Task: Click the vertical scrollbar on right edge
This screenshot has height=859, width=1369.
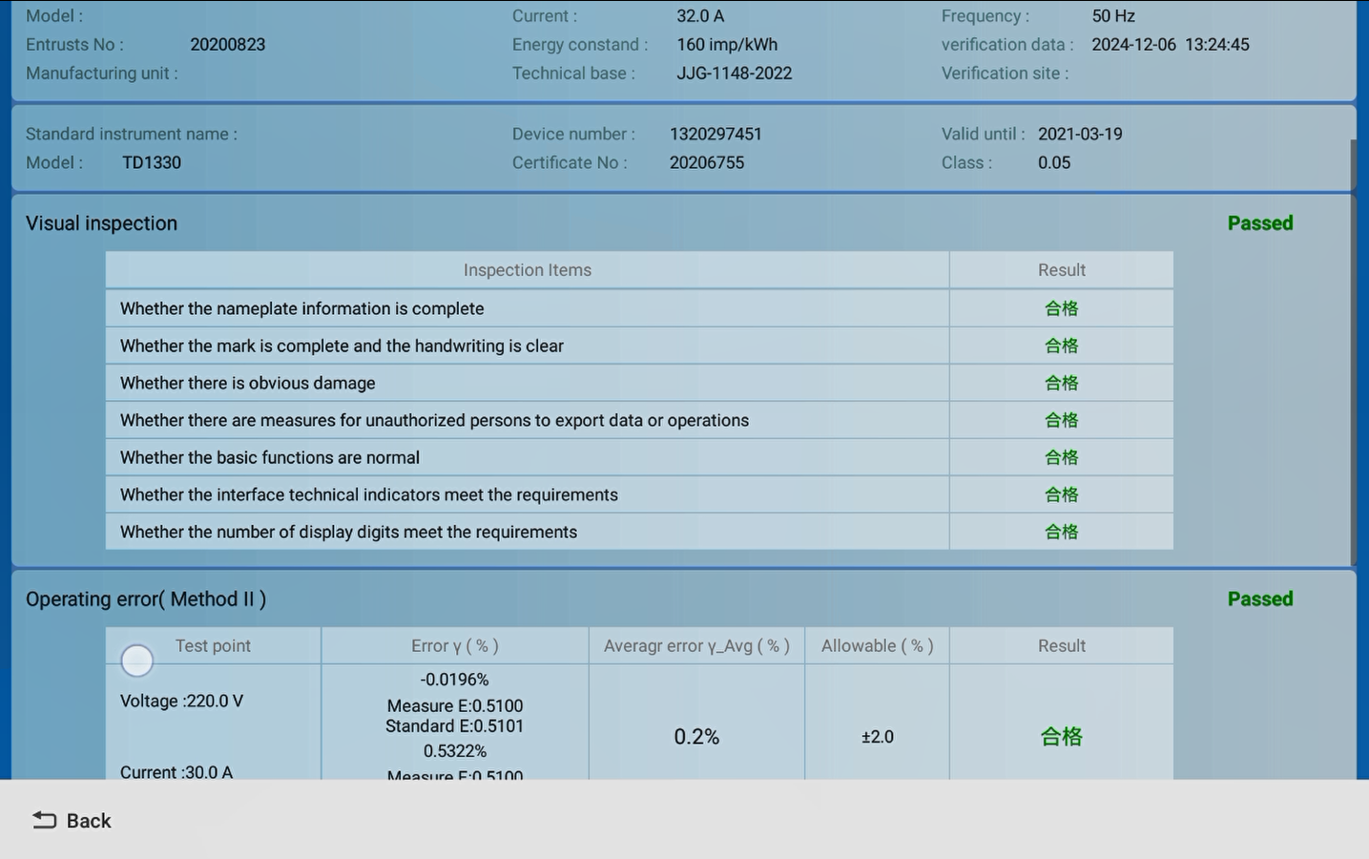Action: (x=1353, y=353)
